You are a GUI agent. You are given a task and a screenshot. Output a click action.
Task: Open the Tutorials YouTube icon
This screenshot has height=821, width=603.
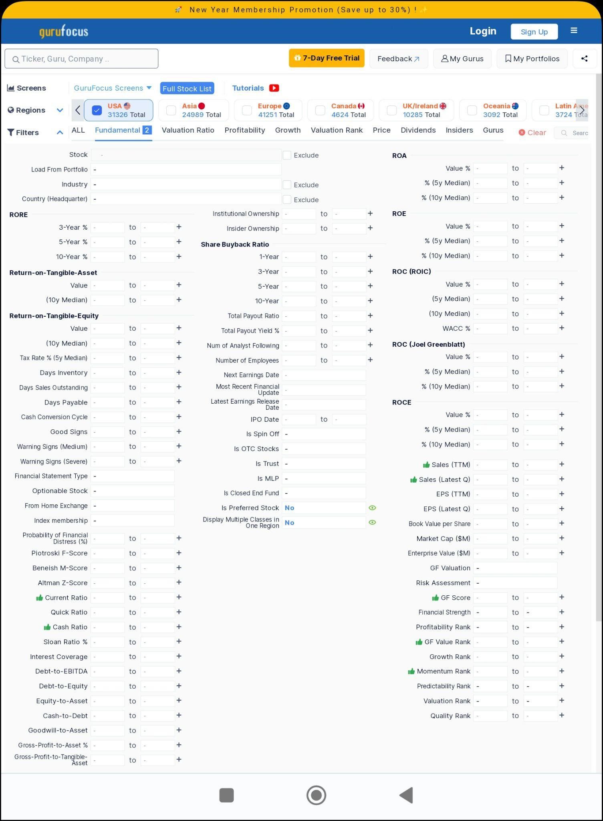[274, 88]
